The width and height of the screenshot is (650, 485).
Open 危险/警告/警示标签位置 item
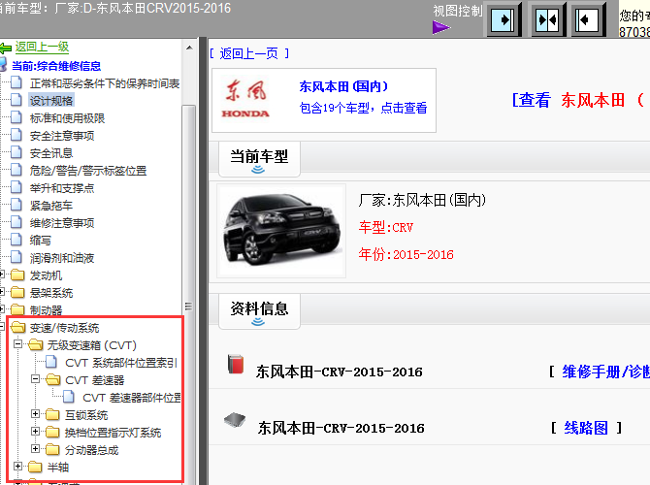(88, 171)
